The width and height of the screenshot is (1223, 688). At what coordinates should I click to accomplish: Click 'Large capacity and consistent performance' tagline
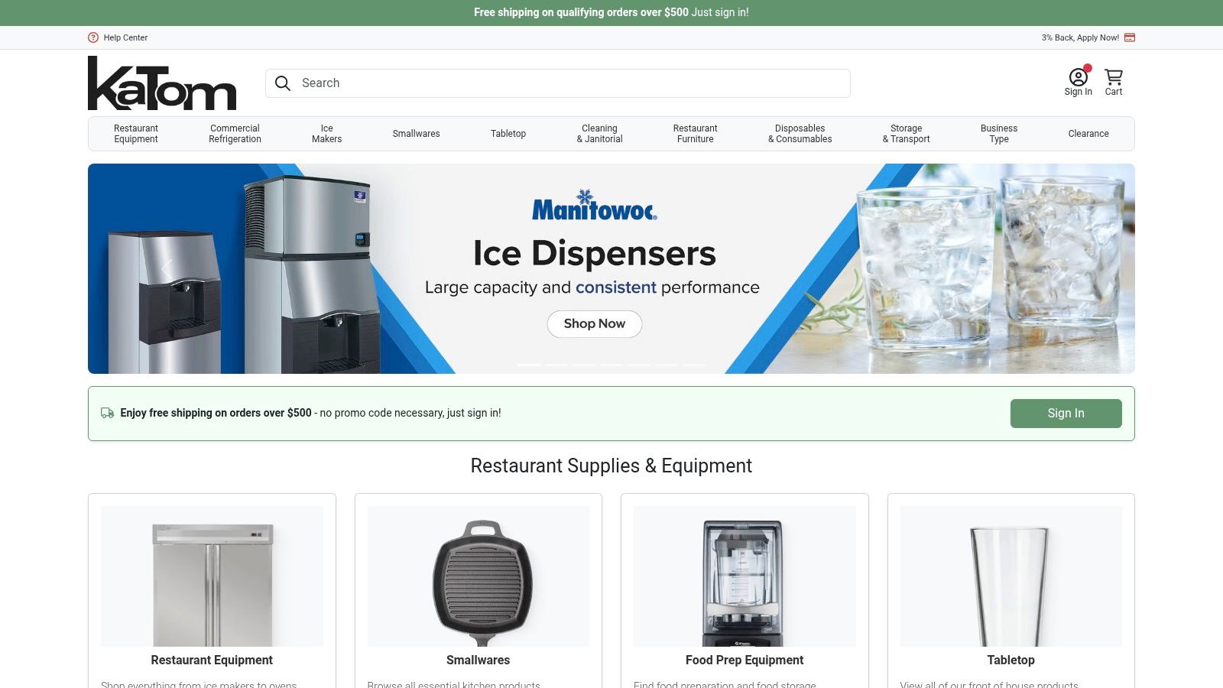coord(592,287)
